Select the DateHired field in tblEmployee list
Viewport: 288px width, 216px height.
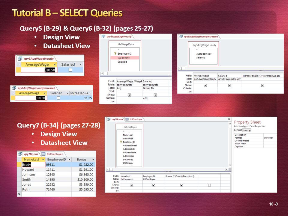(128, 159)
